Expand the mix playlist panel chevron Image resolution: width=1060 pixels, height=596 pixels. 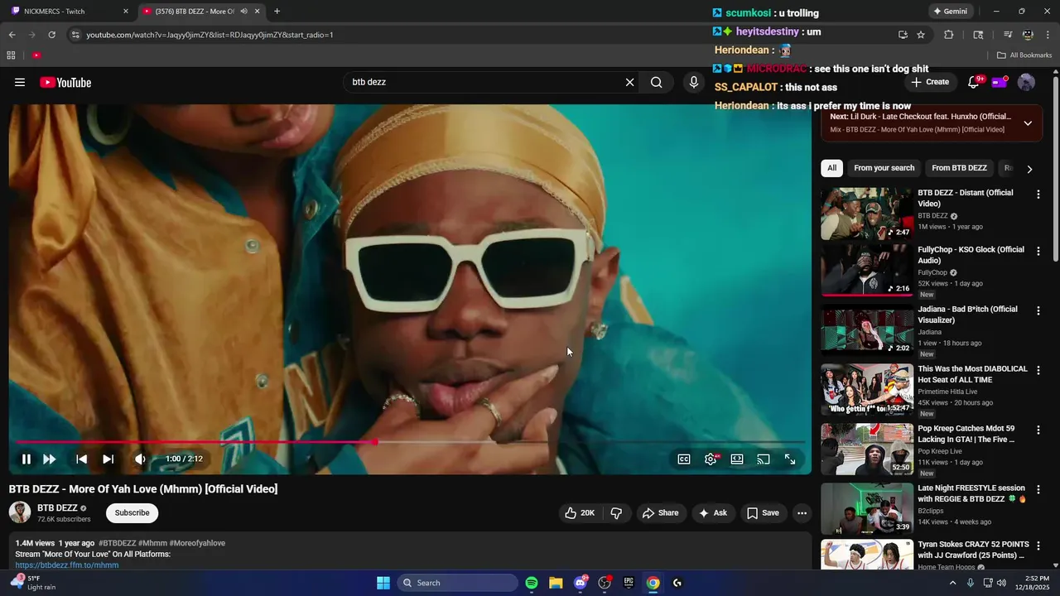[x=1028, y=123]
